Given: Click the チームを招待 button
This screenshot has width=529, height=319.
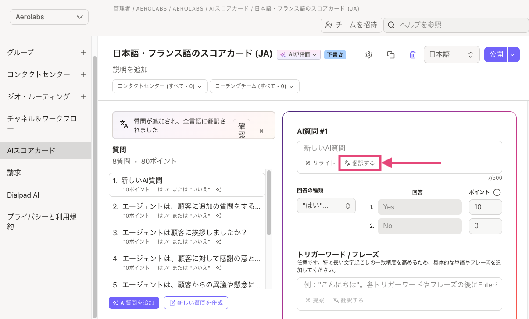Looking at the screenshot, I should pos(351,25).
